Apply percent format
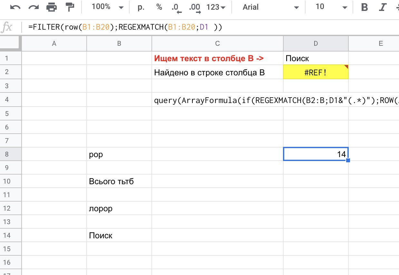This screenshot has height=275, width=399. (159, 7)
